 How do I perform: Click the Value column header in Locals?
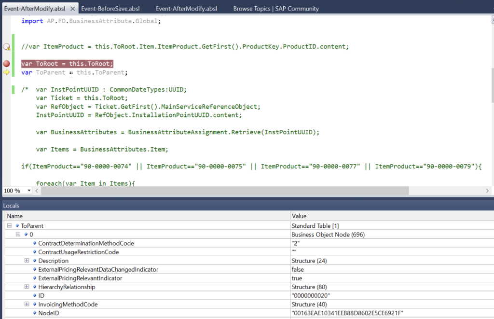coord(299,216)
